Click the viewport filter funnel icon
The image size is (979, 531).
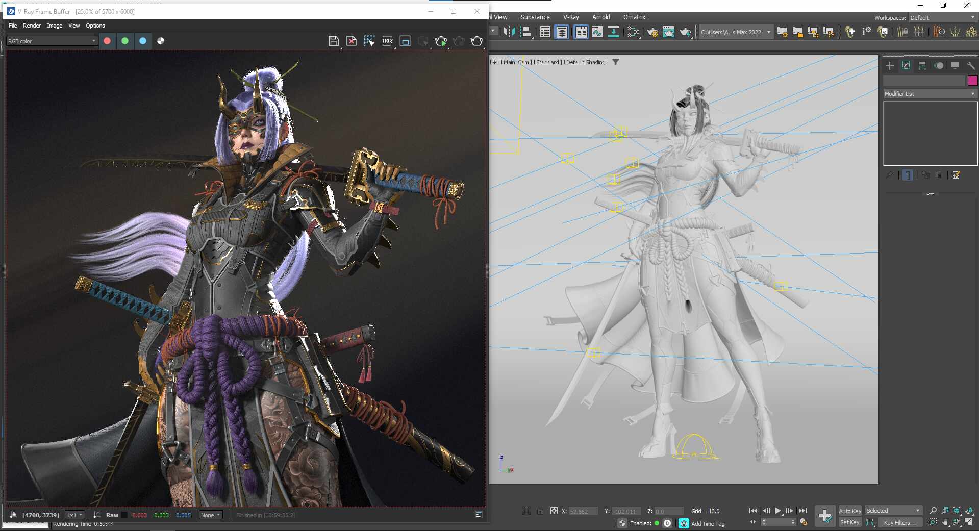(x=616, y=62)
